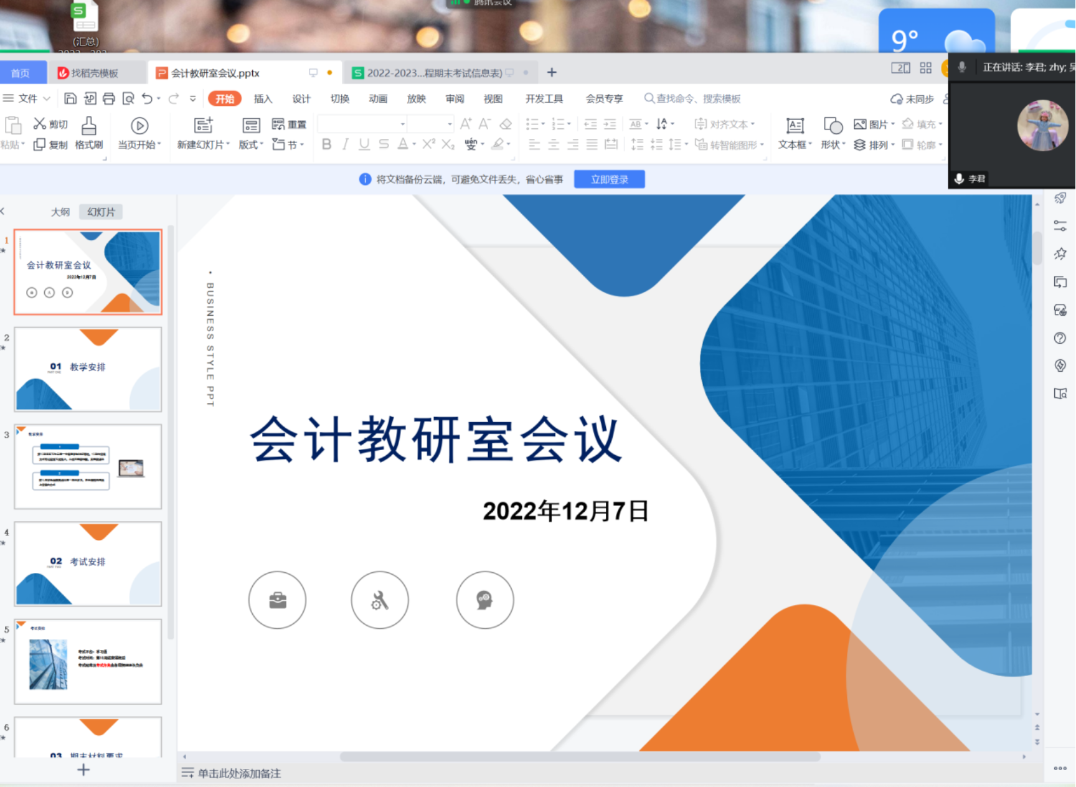Select the Format Painter (格式刷) tool

pyautogui.click(x=89, y=133)
